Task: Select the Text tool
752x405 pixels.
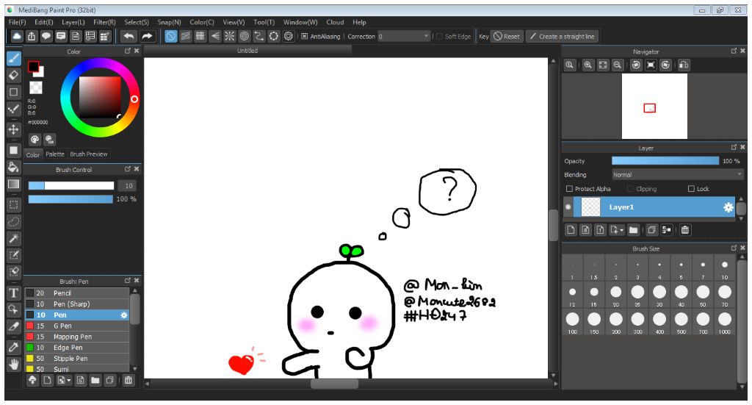Action: (13, 293)
